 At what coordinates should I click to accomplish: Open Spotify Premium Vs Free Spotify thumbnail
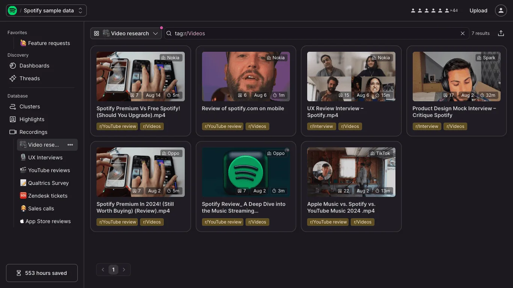point(140,76)
